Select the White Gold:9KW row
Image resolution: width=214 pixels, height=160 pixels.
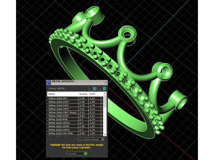(75, 119)
